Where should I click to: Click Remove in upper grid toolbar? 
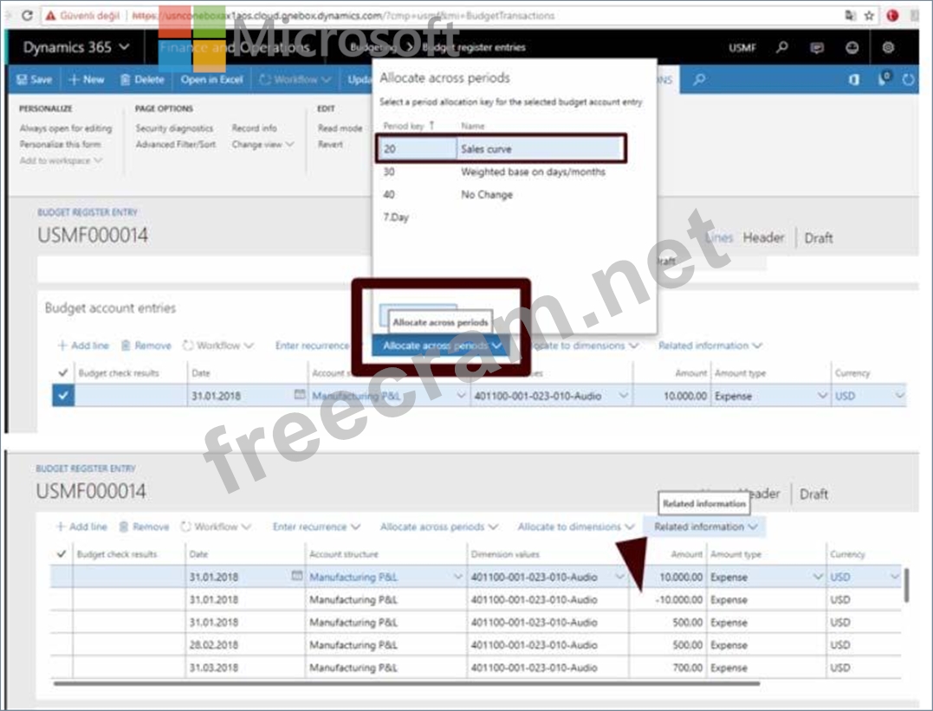[146, 346]
